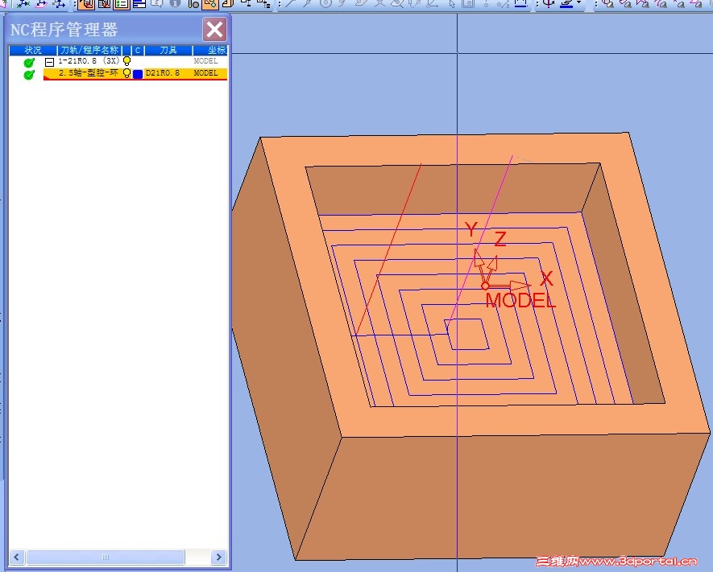This screenshot has width=713, height=572.
Task: Click the 刀轨/程序名称 column header
Action: (89, 50)
